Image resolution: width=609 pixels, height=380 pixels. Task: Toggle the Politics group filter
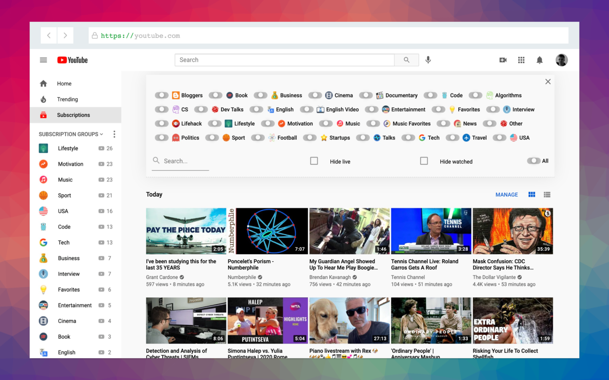click(162, 138)
